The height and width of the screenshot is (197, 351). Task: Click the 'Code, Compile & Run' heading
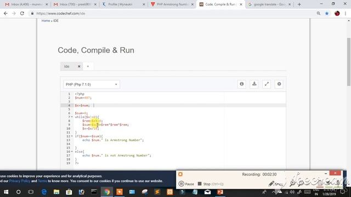pos(96,50)
